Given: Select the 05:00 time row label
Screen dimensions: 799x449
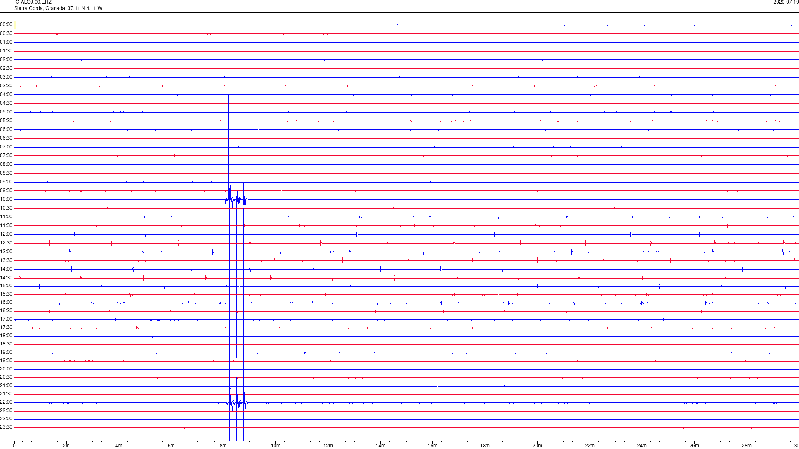Looking at the screenshot, I should 6,112.
